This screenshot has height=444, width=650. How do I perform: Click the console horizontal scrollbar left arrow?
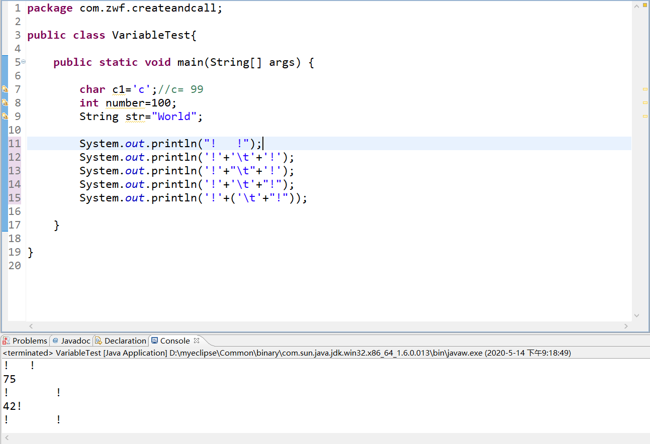(x=7, y=438)
